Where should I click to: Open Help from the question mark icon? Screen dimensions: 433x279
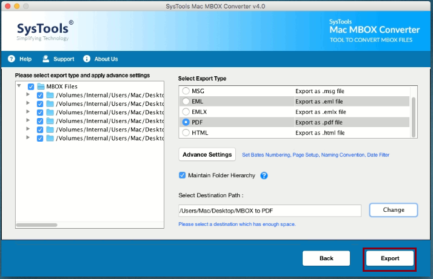tap(12, 59)
